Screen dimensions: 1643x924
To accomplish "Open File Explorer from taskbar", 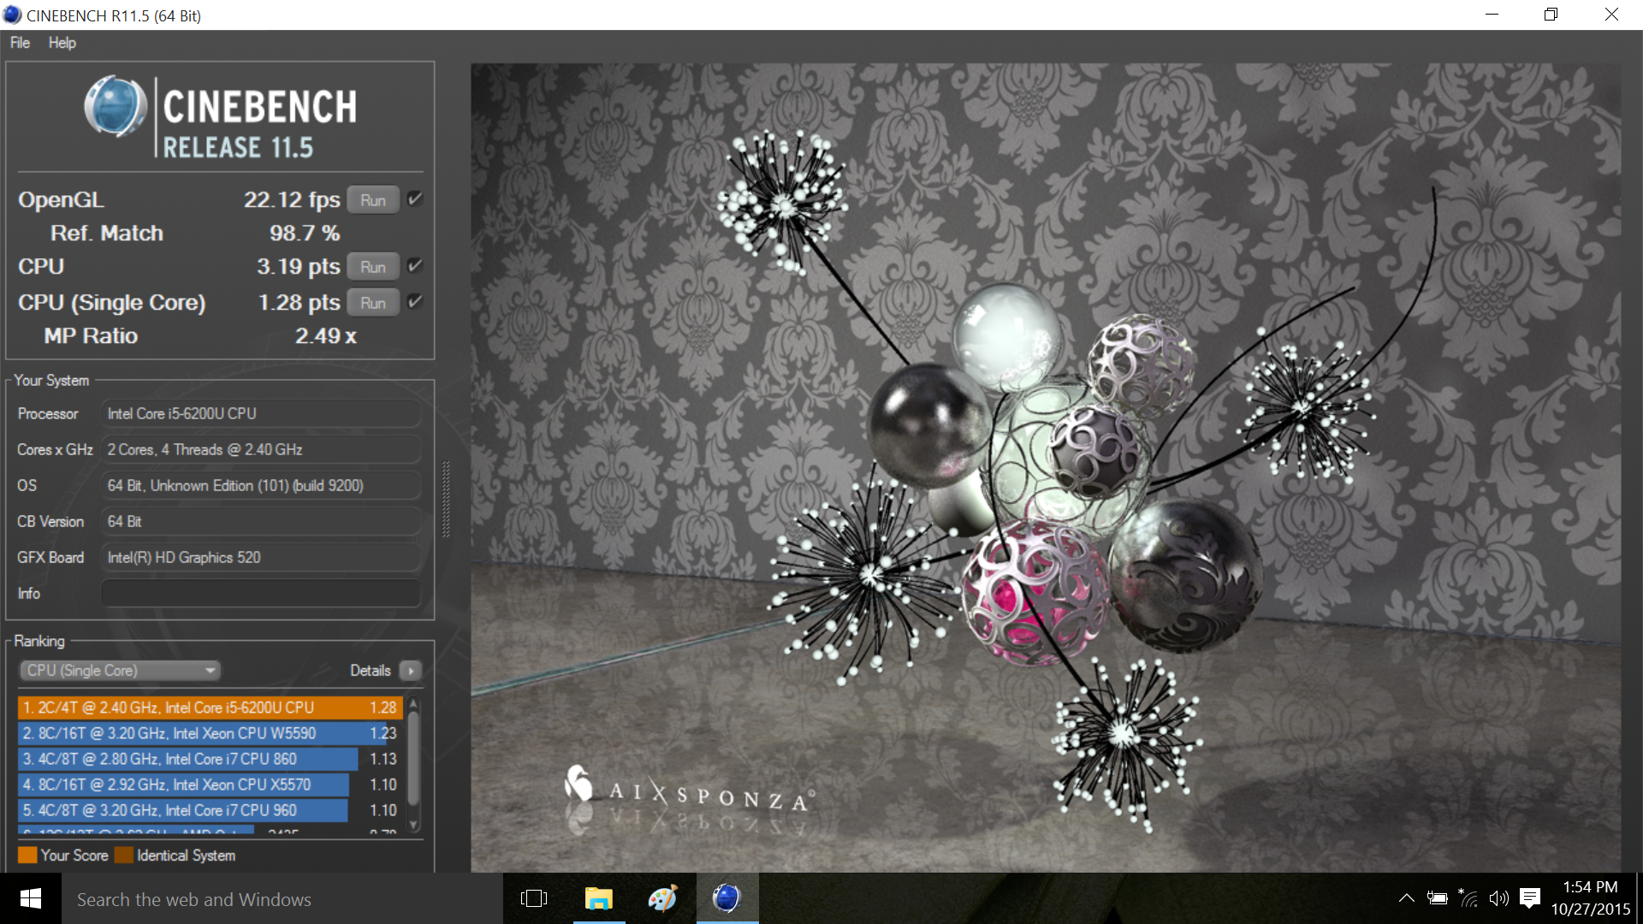I will click(x=598, y=898).
